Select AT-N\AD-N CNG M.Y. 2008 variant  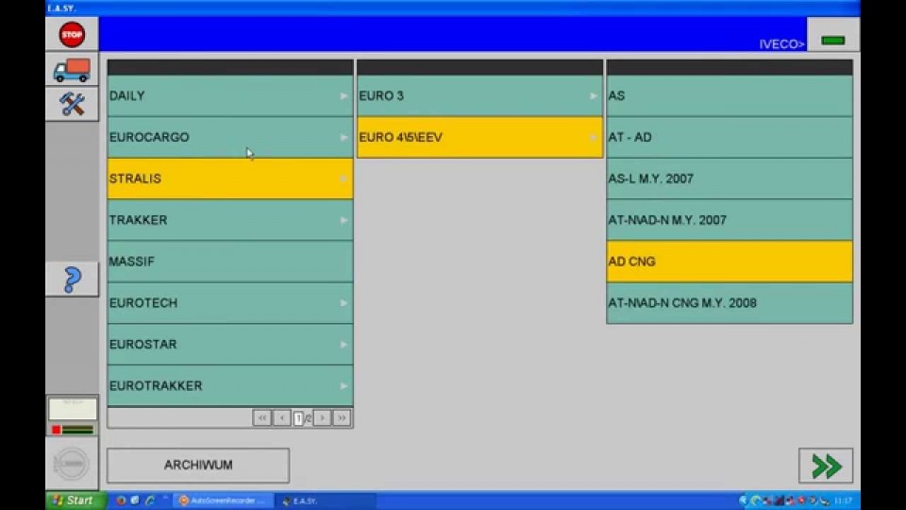click(730, 303)
